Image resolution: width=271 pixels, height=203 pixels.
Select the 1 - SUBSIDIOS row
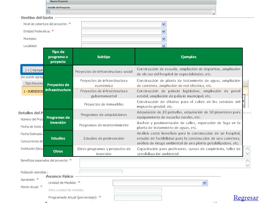pos(33,91)
